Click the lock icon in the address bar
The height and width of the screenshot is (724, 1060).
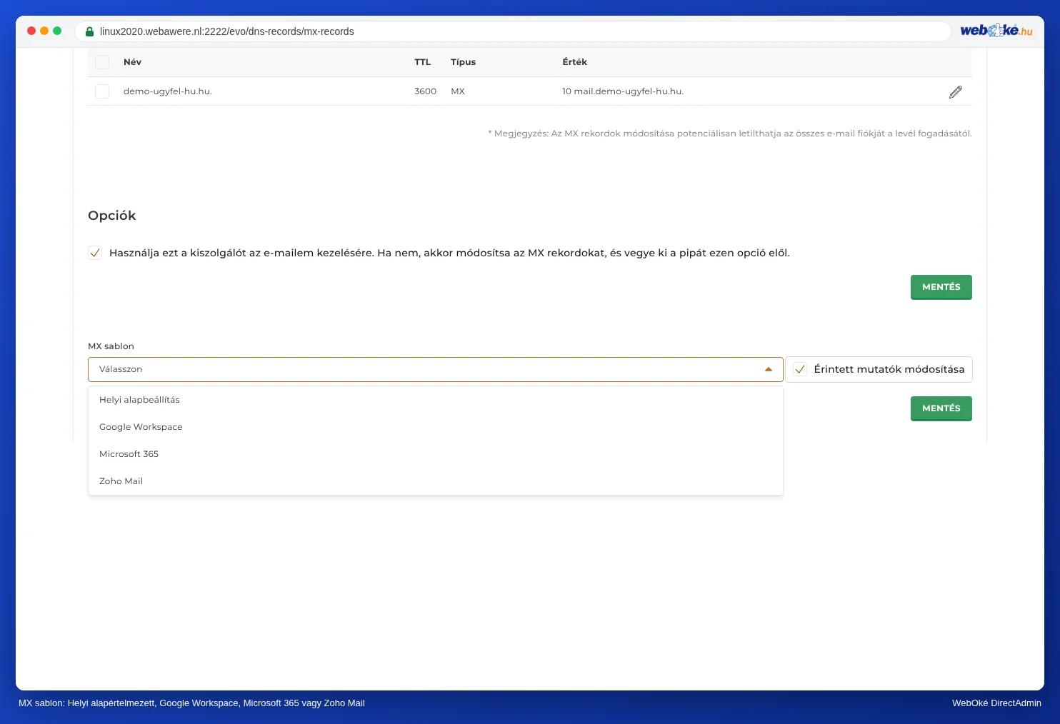[x=89, y=31]
